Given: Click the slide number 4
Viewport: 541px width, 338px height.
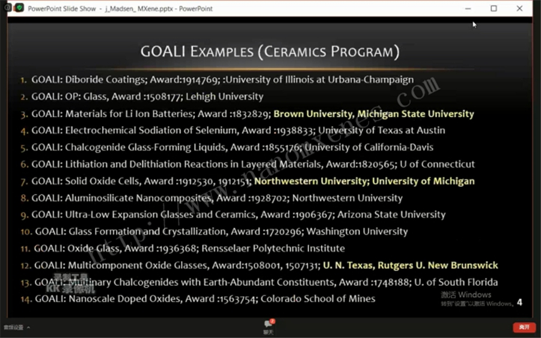Looking at the screenshot, I should (x=519, y=303).
